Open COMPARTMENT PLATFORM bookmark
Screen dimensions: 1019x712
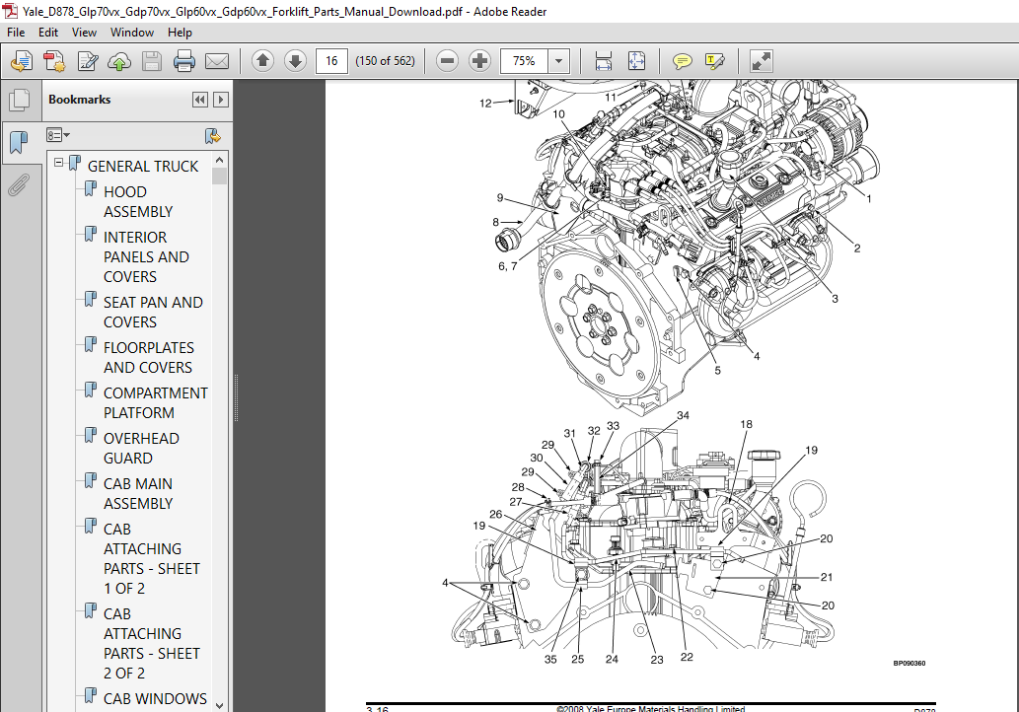pyautogui.click(x=155, y=403)
